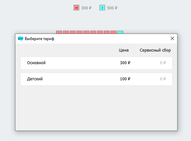
Task: Close the Выберите тариф dialog
Action: (172, 38)
